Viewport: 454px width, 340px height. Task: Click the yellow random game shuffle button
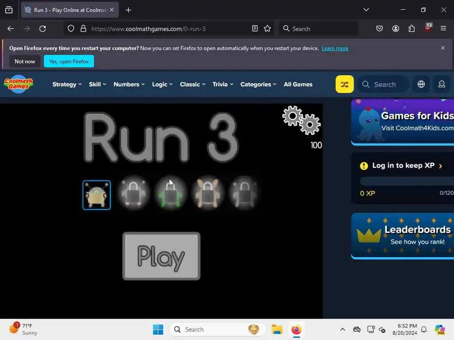pos(344,84)
